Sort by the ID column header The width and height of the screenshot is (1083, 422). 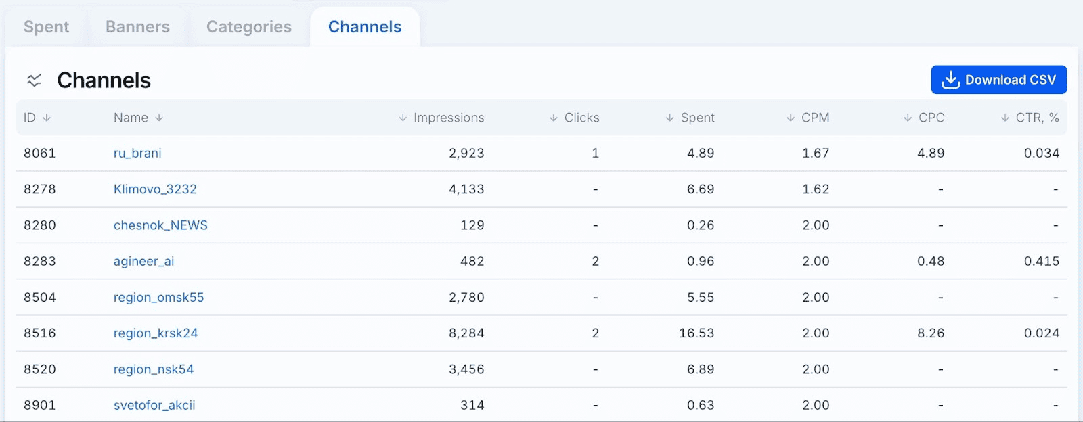pos(37,118)
